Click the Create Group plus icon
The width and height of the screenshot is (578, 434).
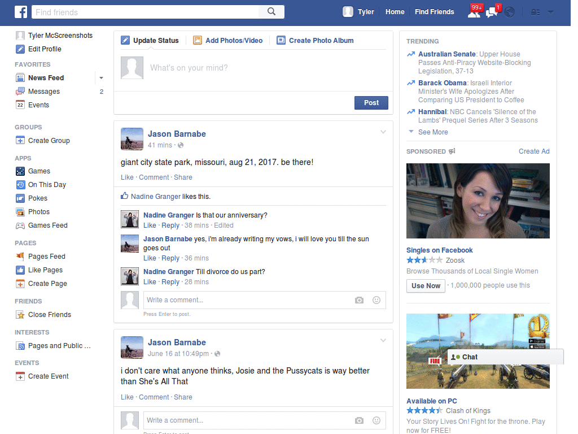20,141
